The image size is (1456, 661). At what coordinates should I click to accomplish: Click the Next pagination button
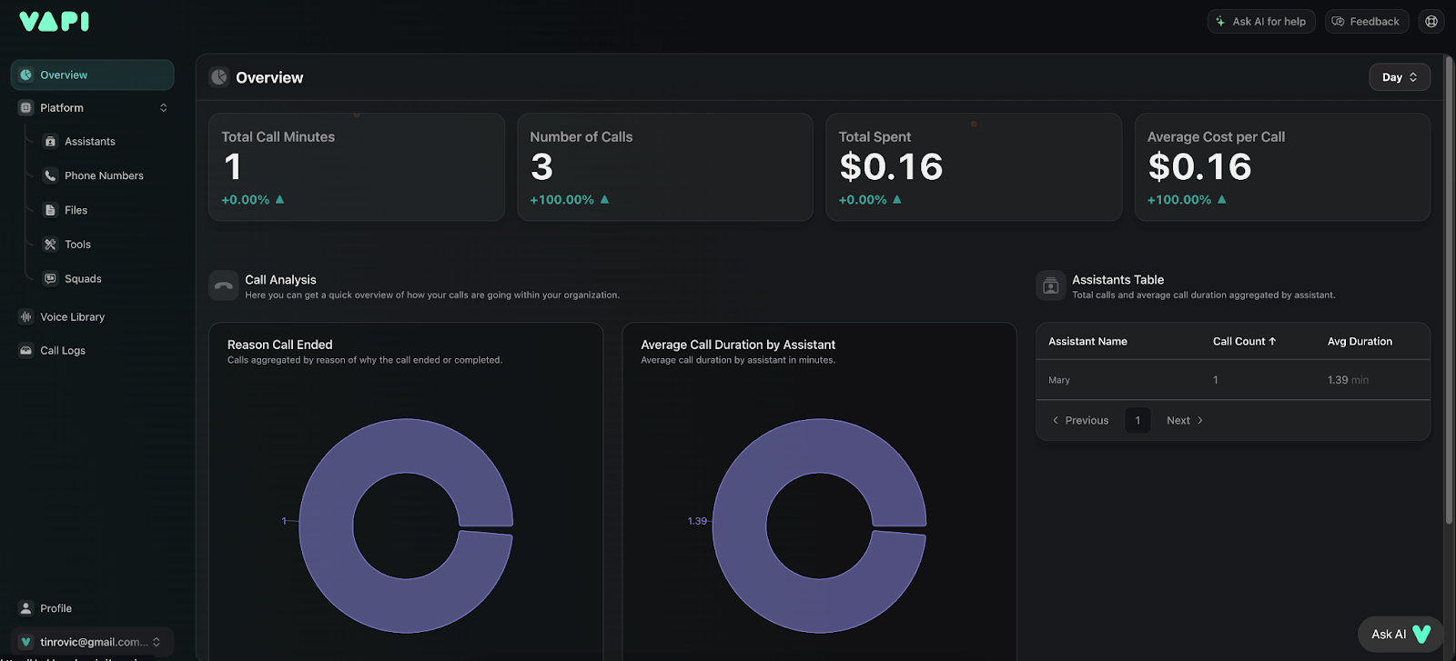[1185, 420]
